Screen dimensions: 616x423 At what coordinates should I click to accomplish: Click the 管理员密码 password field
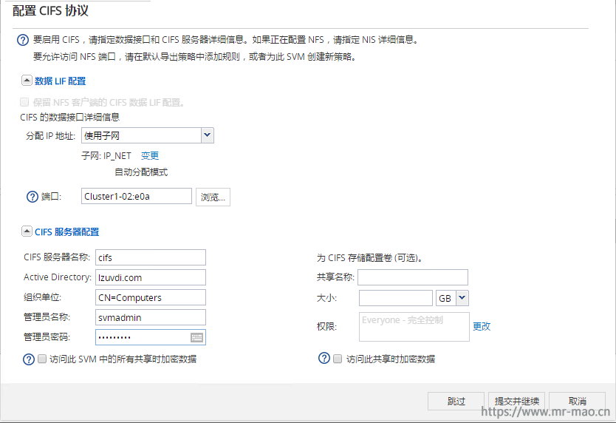click(151, 337)
